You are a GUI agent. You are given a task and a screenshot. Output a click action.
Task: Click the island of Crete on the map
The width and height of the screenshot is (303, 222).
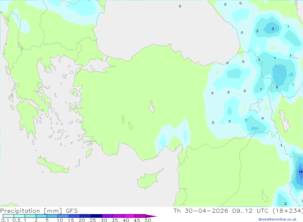tap(53, 165)
